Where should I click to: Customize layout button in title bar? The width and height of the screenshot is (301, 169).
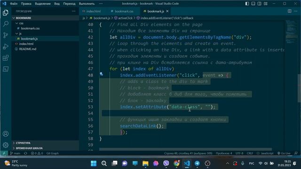tap(265, 4)
